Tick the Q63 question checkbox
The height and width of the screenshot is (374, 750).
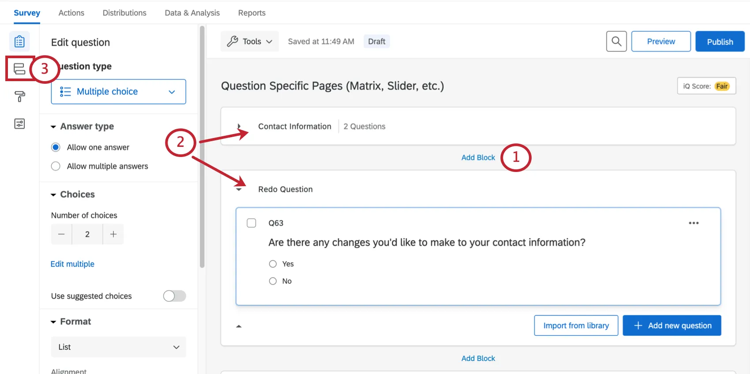[251, 223]
